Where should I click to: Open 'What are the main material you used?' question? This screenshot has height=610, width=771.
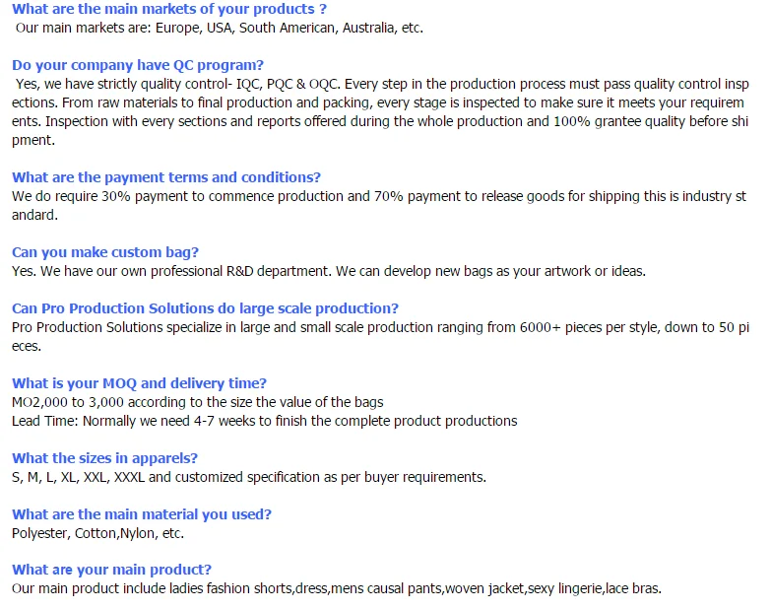click(142, 514)
